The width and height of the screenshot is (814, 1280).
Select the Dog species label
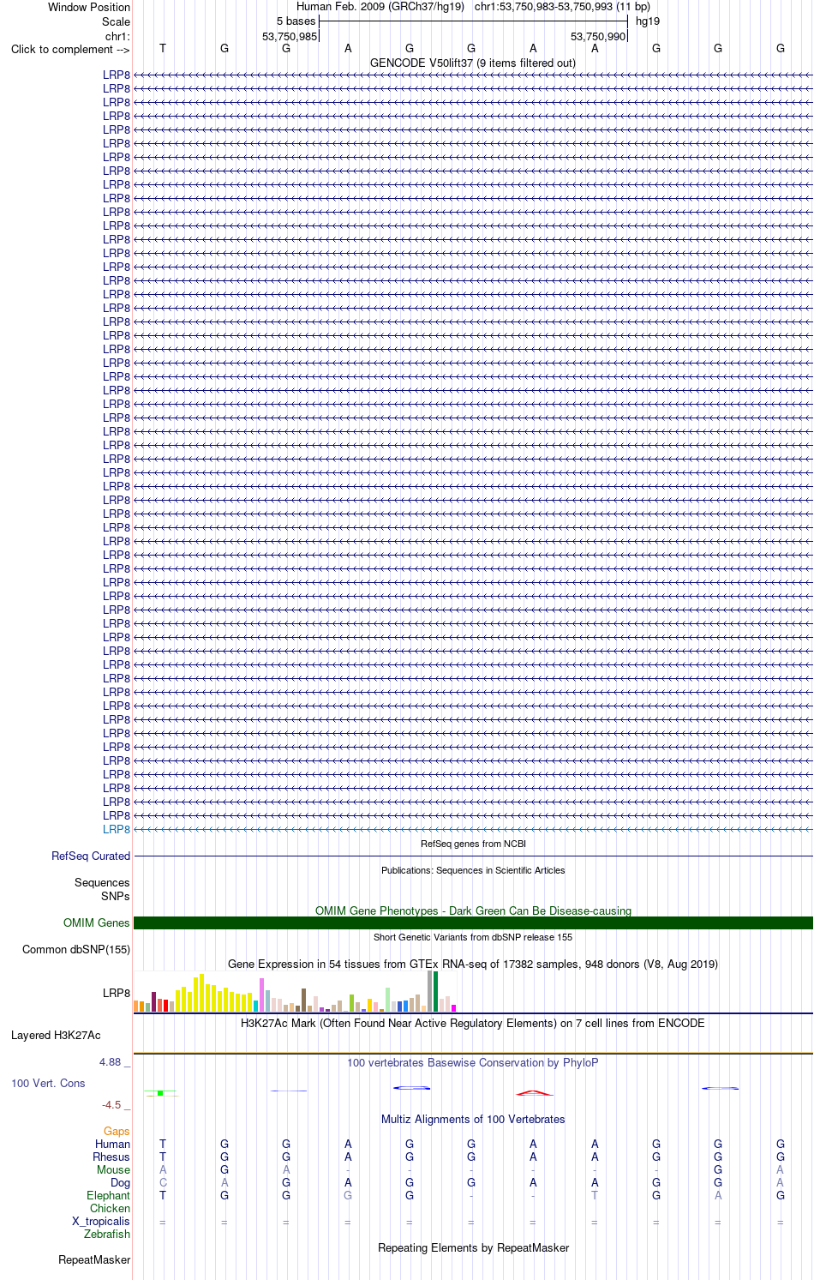click(121, 1182)
